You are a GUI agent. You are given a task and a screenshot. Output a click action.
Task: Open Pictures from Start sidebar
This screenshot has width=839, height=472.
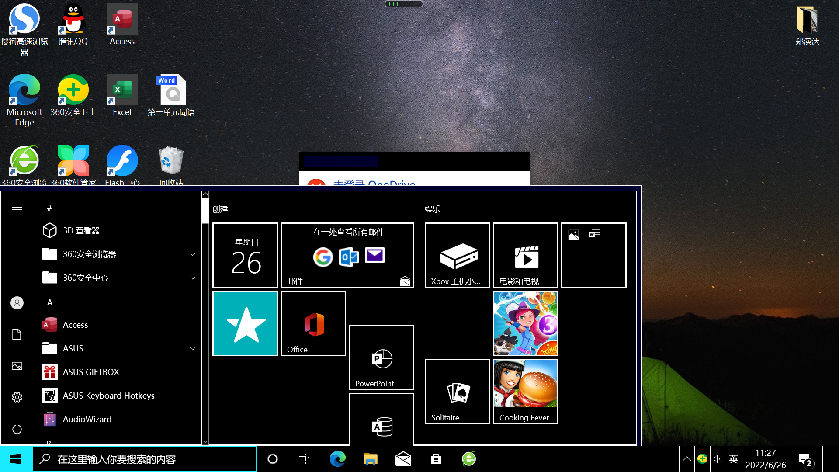(17, 366)
